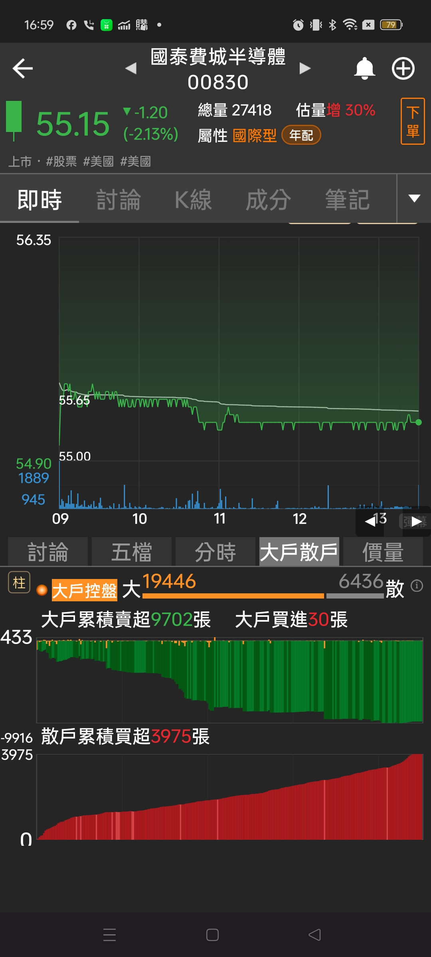The height and width of the screenshot is (957, 431).
Task: Tap the 55.15 current price
Action: coord(73,124)
